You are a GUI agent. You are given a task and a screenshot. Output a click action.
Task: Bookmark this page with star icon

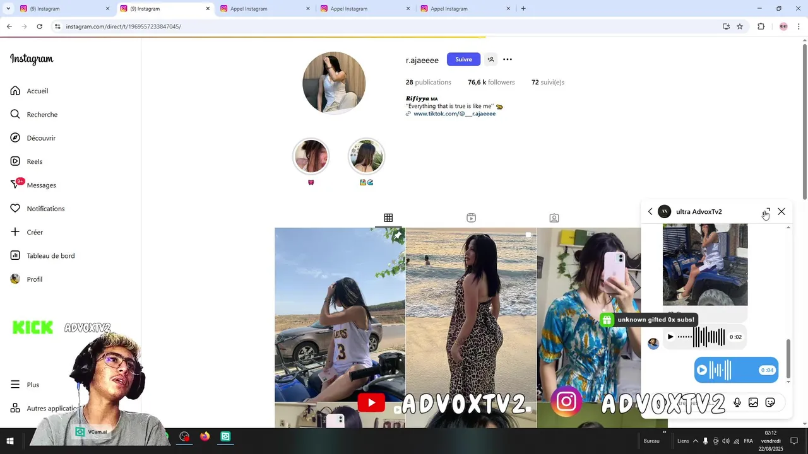(x=740, y=26)
